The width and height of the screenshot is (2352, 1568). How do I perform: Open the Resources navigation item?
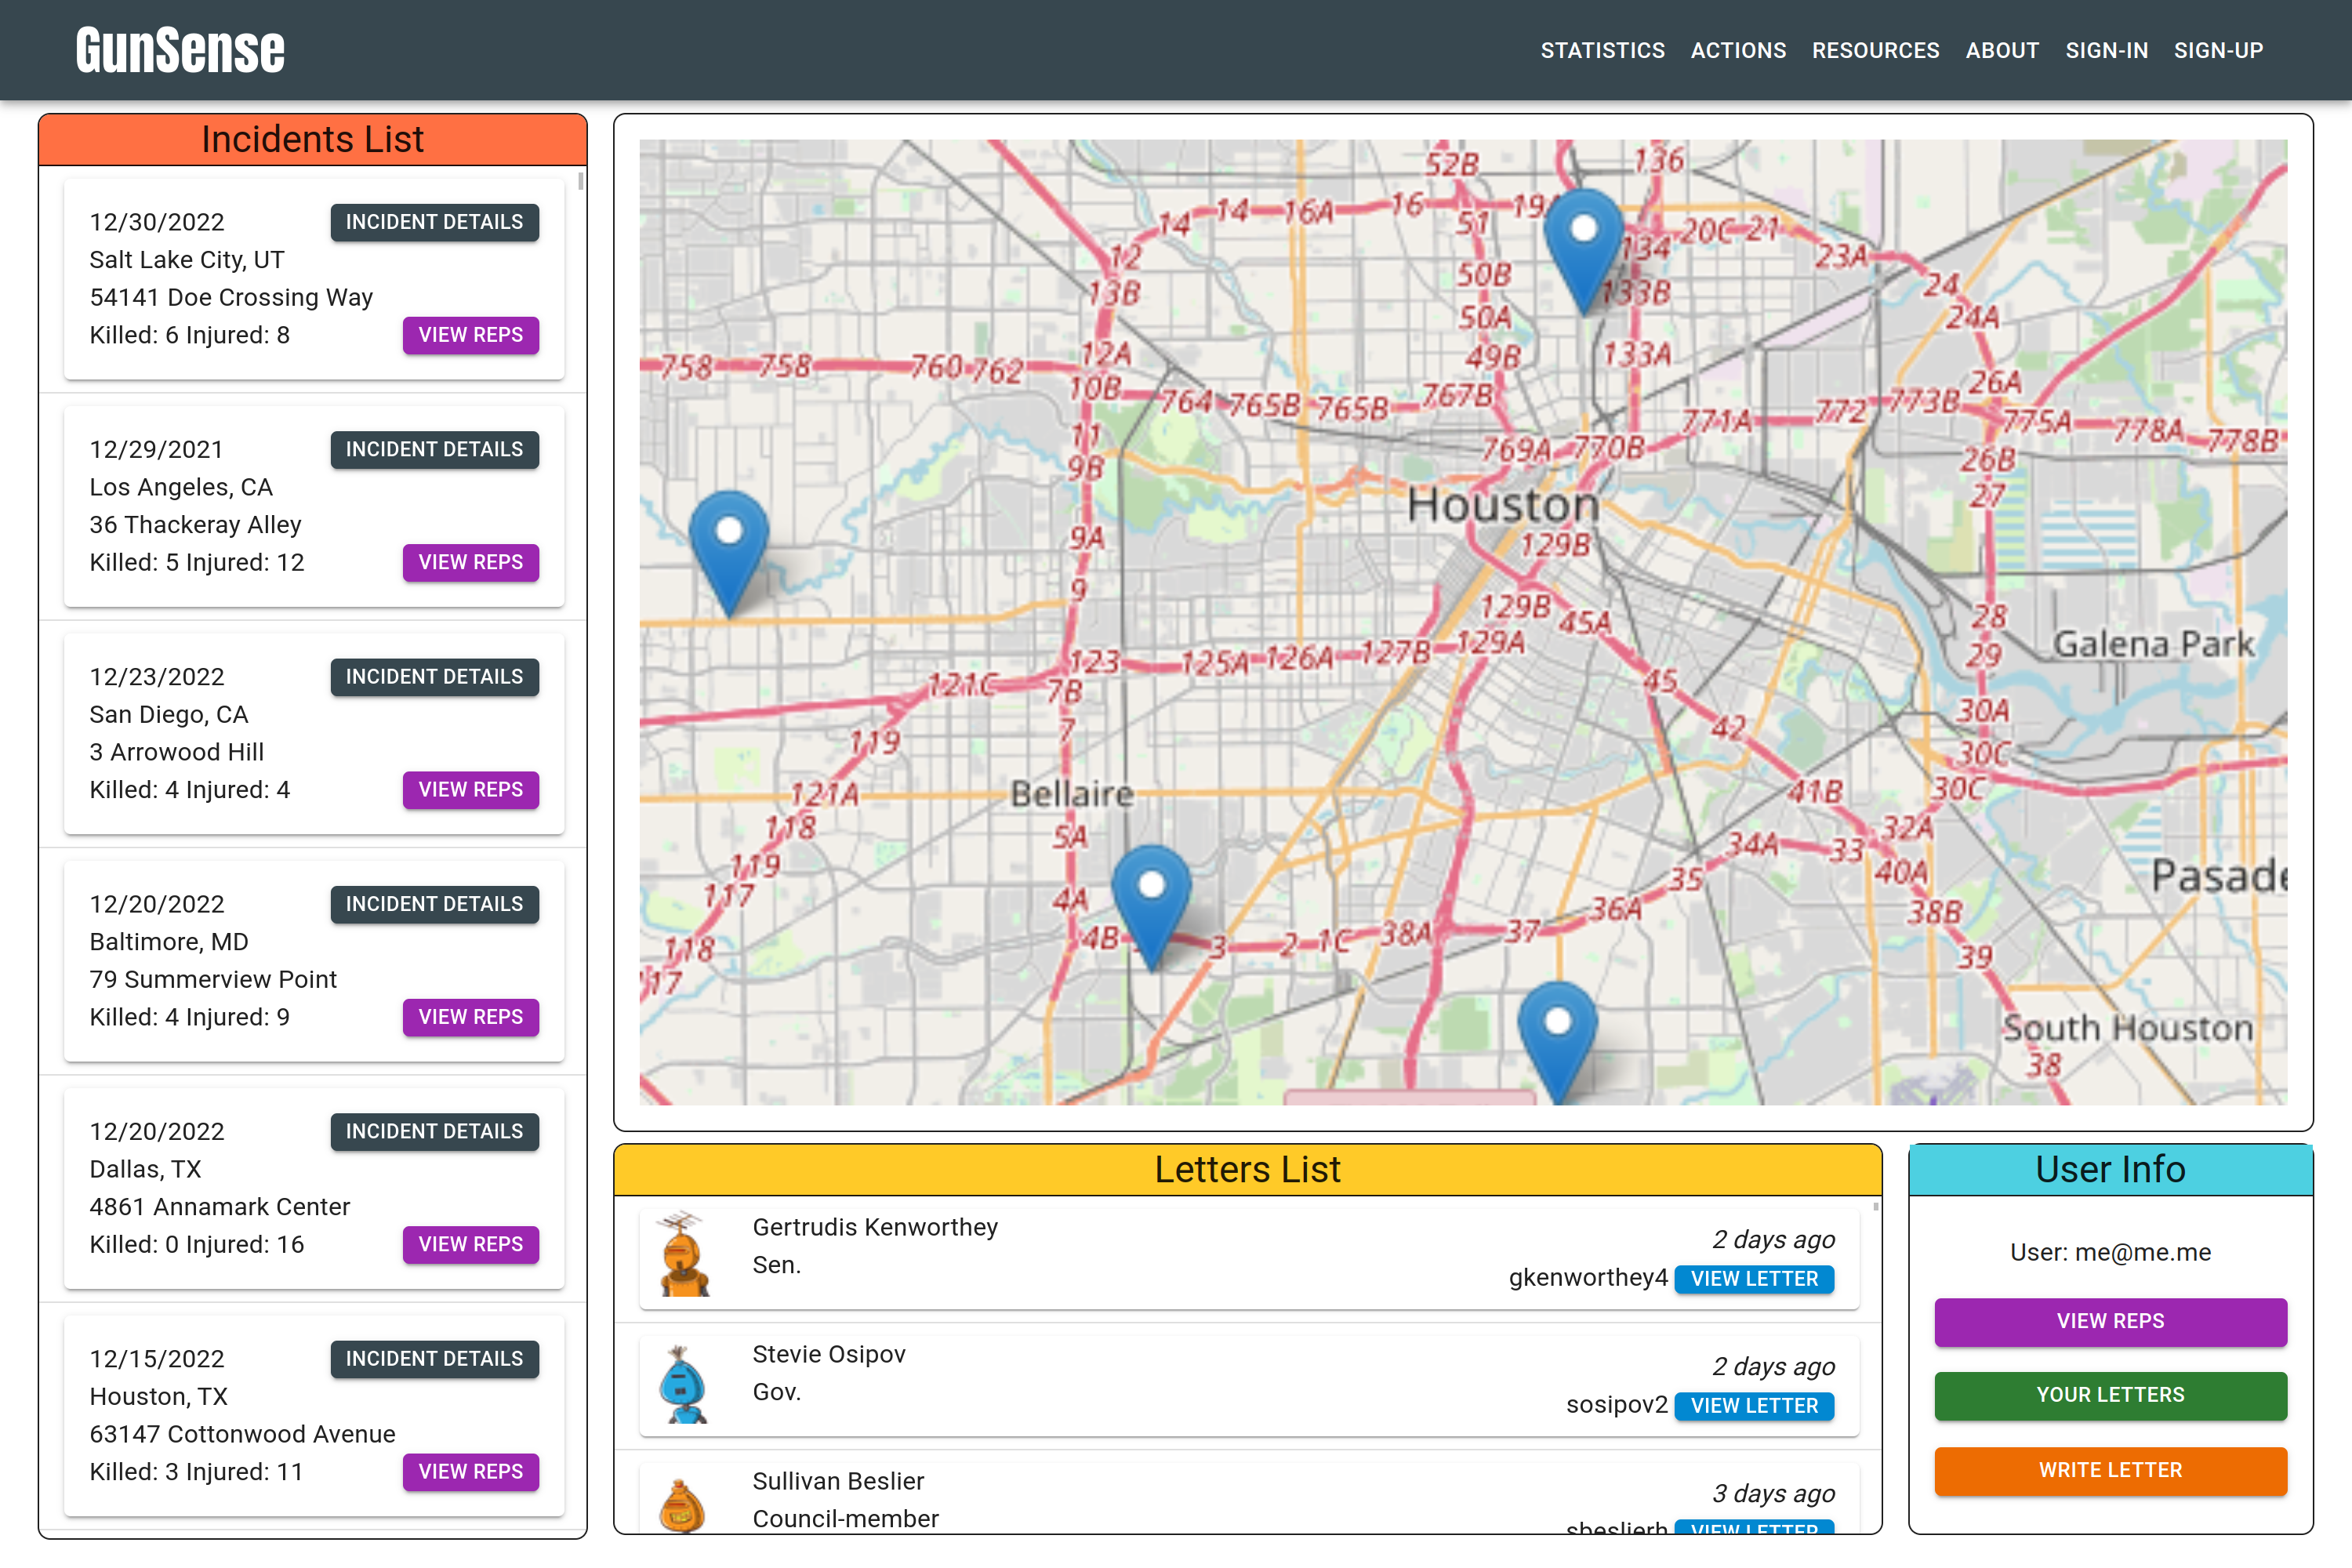[1875, 50]
